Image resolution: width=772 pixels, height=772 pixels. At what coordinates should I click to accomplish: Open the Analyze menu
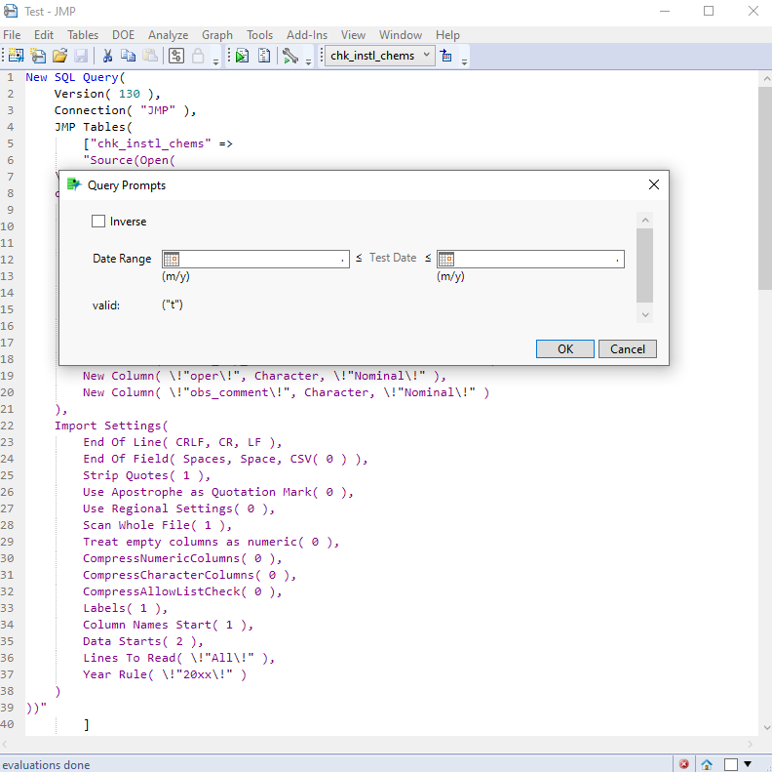[168, 34]
